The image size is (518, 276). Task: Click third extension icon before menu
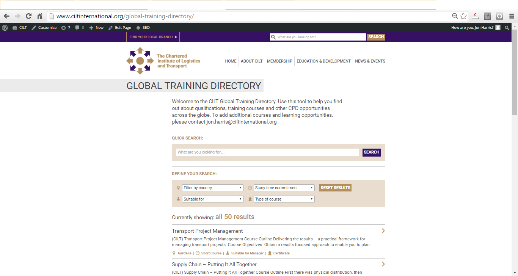[x=500, y=16]
